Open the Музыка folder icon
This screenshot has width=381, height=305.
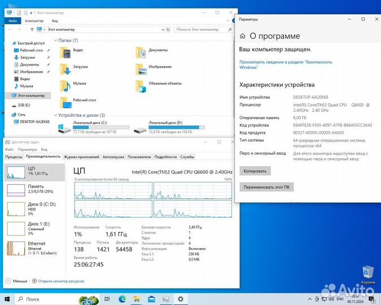(x=65, y=85)
